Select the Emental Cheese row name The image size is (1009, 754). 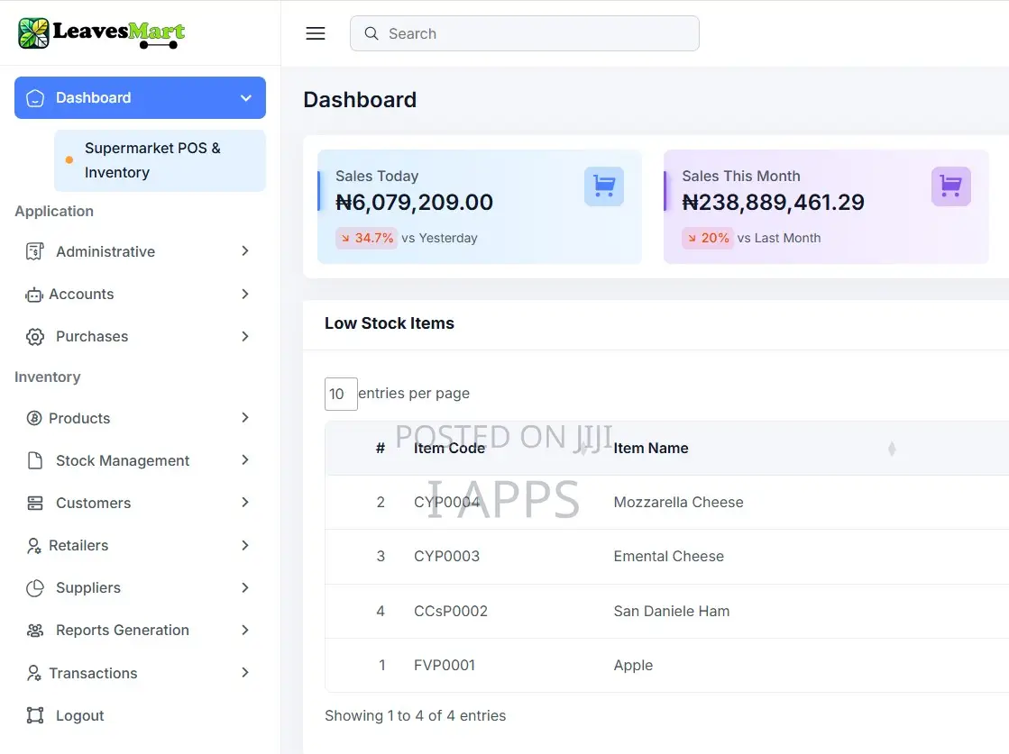click(668, 557)
